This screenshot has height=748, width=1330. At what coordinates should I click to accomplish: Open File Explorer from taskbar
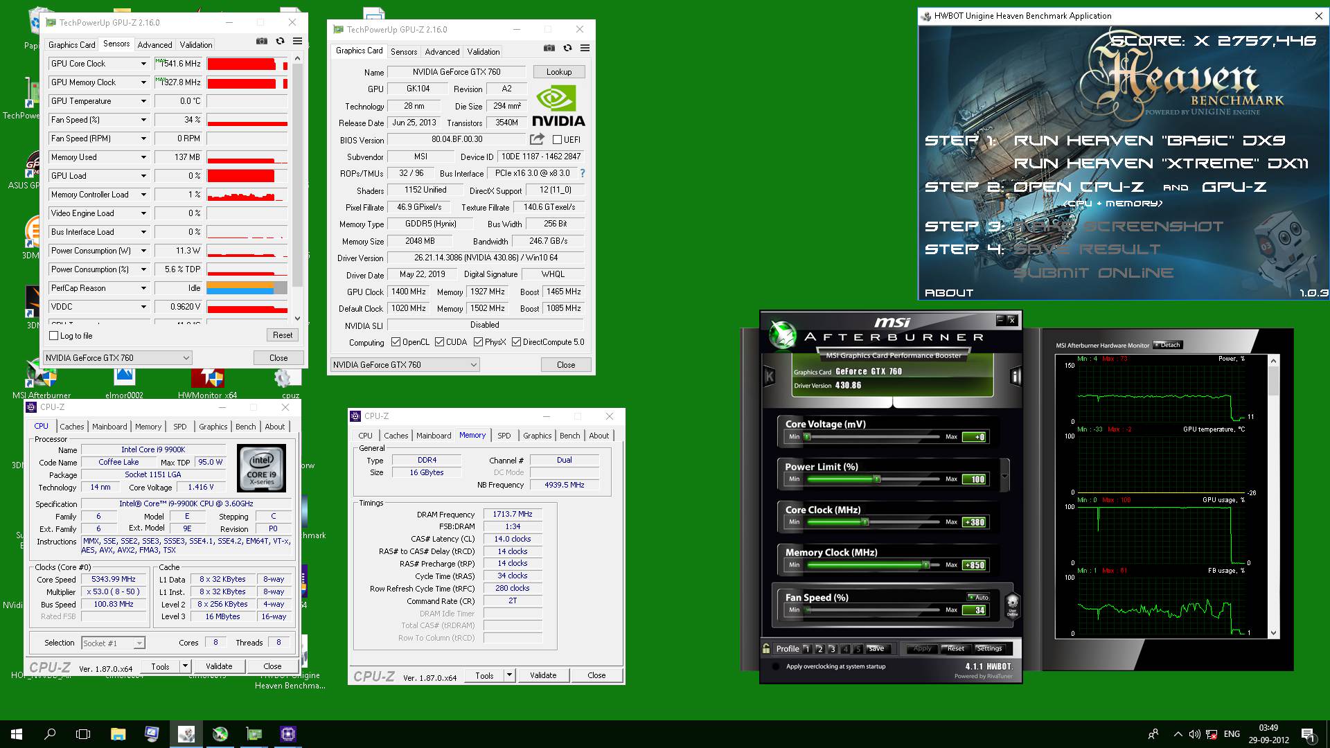point(118,734)
